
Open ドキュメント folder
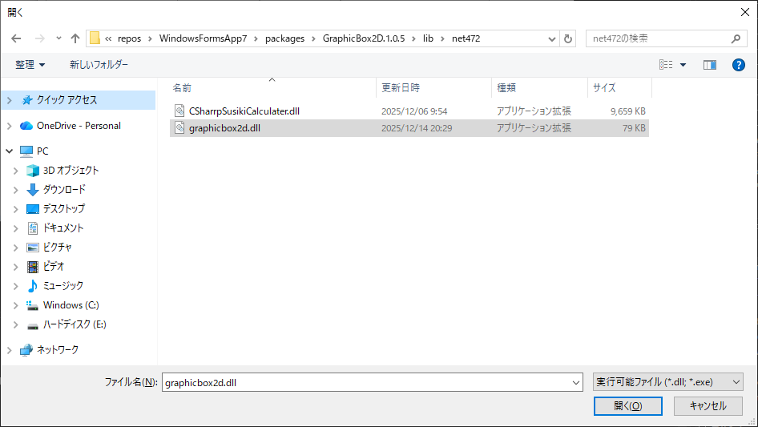tap(63, 228)
